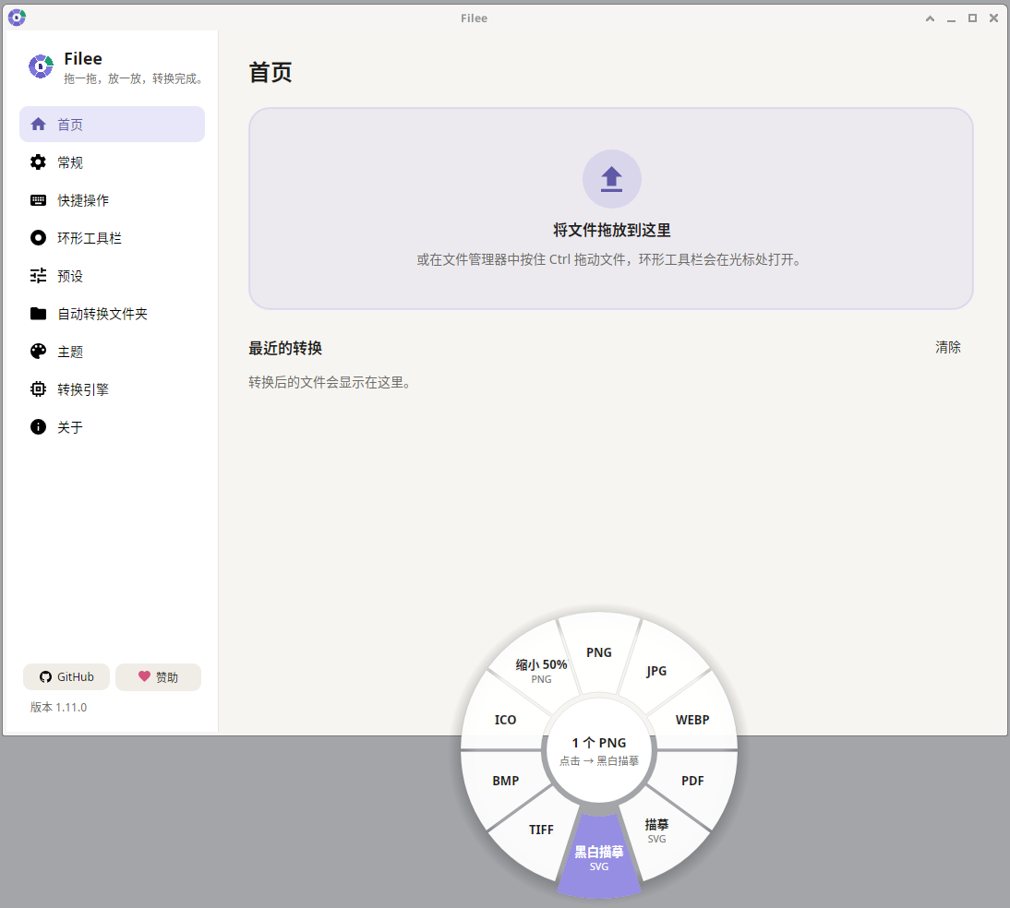Viewport: 1010px width, 908px height.
Task: Click ring center 1 个 PNG button
Action: tap(599, 750)
